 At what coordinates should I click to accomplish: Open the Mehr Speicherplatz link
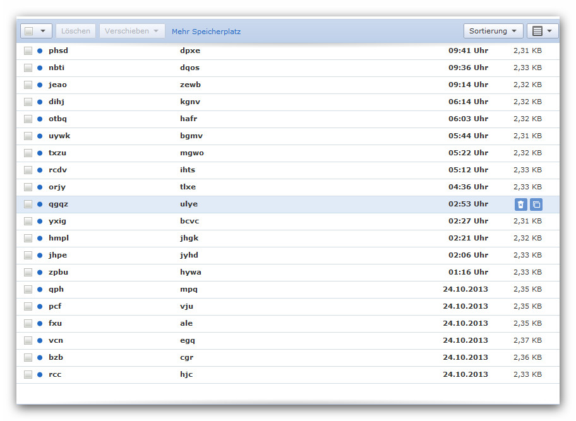pyautogui.click(x=206, y=32)
